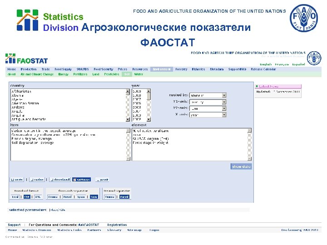
Task: Open the footer Statistics Division link
Action: coord(37,230)
